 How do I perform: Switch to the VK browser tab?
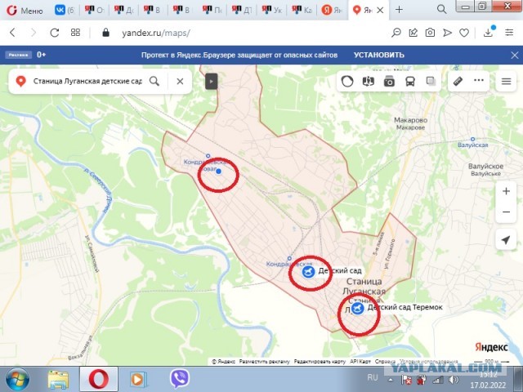(65, 10)
